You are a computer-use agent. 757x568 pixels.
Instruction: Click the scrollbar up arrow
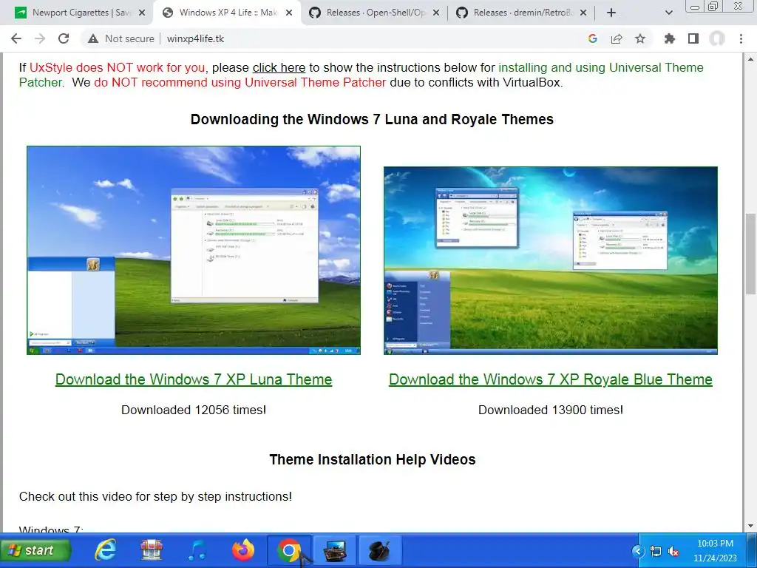point(750,59)
